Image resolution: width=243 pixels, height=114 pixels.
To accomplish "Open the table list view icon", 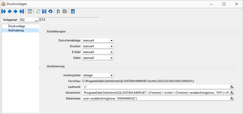I will [30, 11].
